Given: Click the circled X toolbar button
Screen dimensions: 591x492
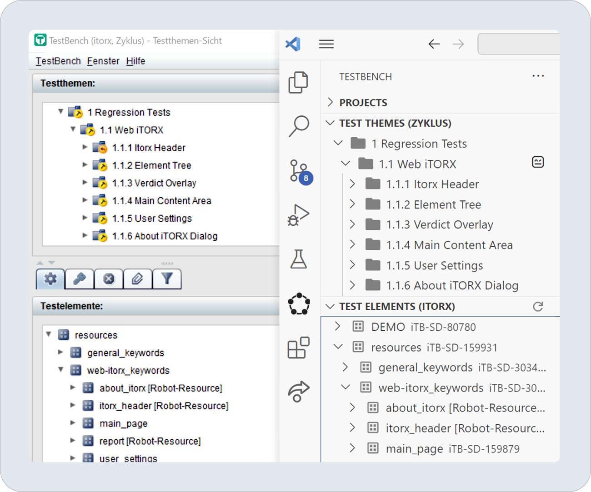Looking at the screenshot, I should point(109,278).
